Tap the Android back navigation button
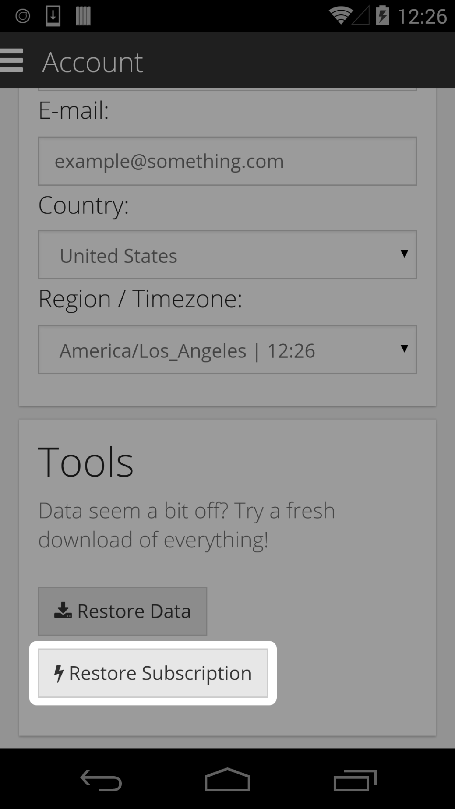 101,780
